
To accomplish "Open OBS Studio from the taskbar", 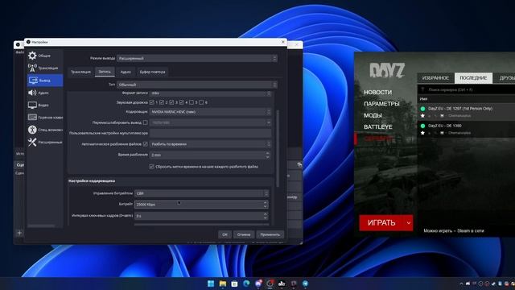I will [x=270, y=284].
